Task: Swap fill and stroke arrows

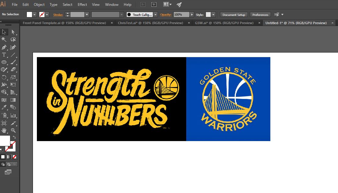Action: [14, 137]
